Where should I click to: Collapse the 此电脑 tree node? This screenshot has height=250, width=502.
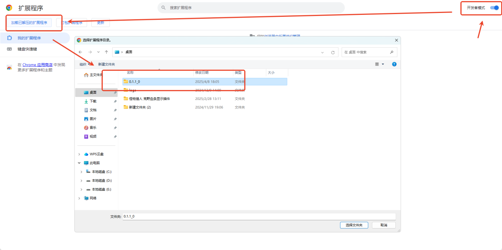click(79, 163)
